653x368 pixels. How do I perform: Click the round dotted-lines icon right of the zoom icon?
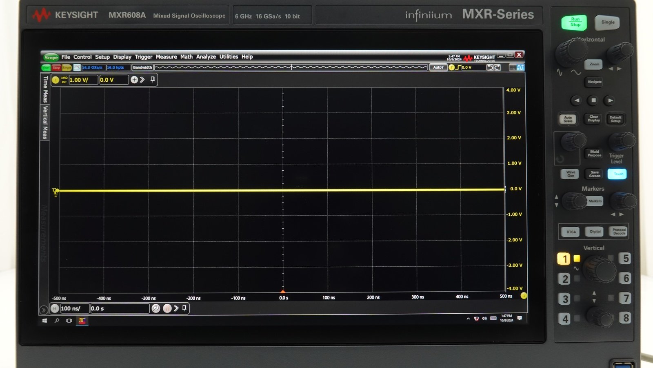167,308
